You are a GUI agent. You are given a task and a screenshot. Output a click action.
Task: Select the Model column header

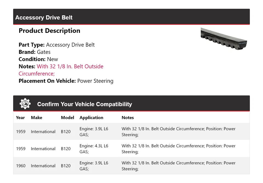tap(67, 118)
